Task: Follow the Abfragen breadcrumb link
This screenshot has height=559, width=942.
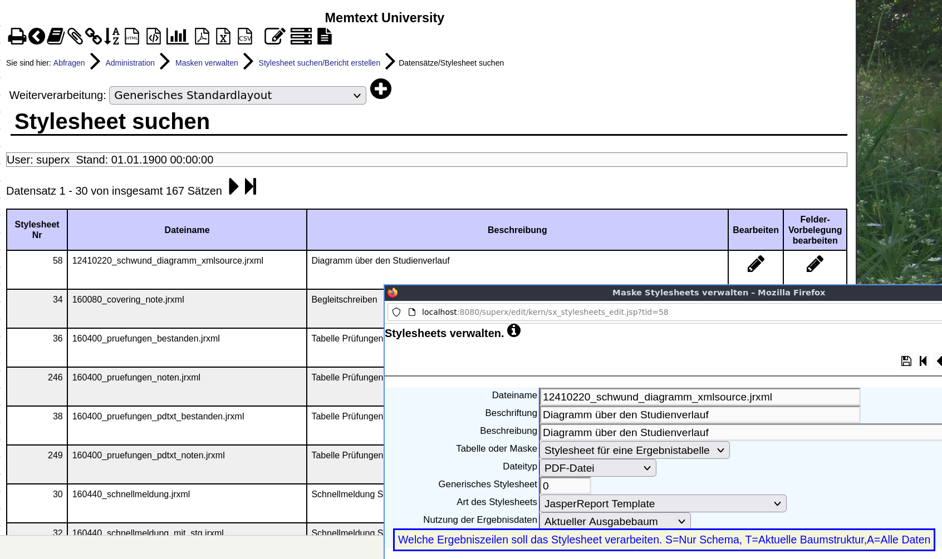Action: 69,63
